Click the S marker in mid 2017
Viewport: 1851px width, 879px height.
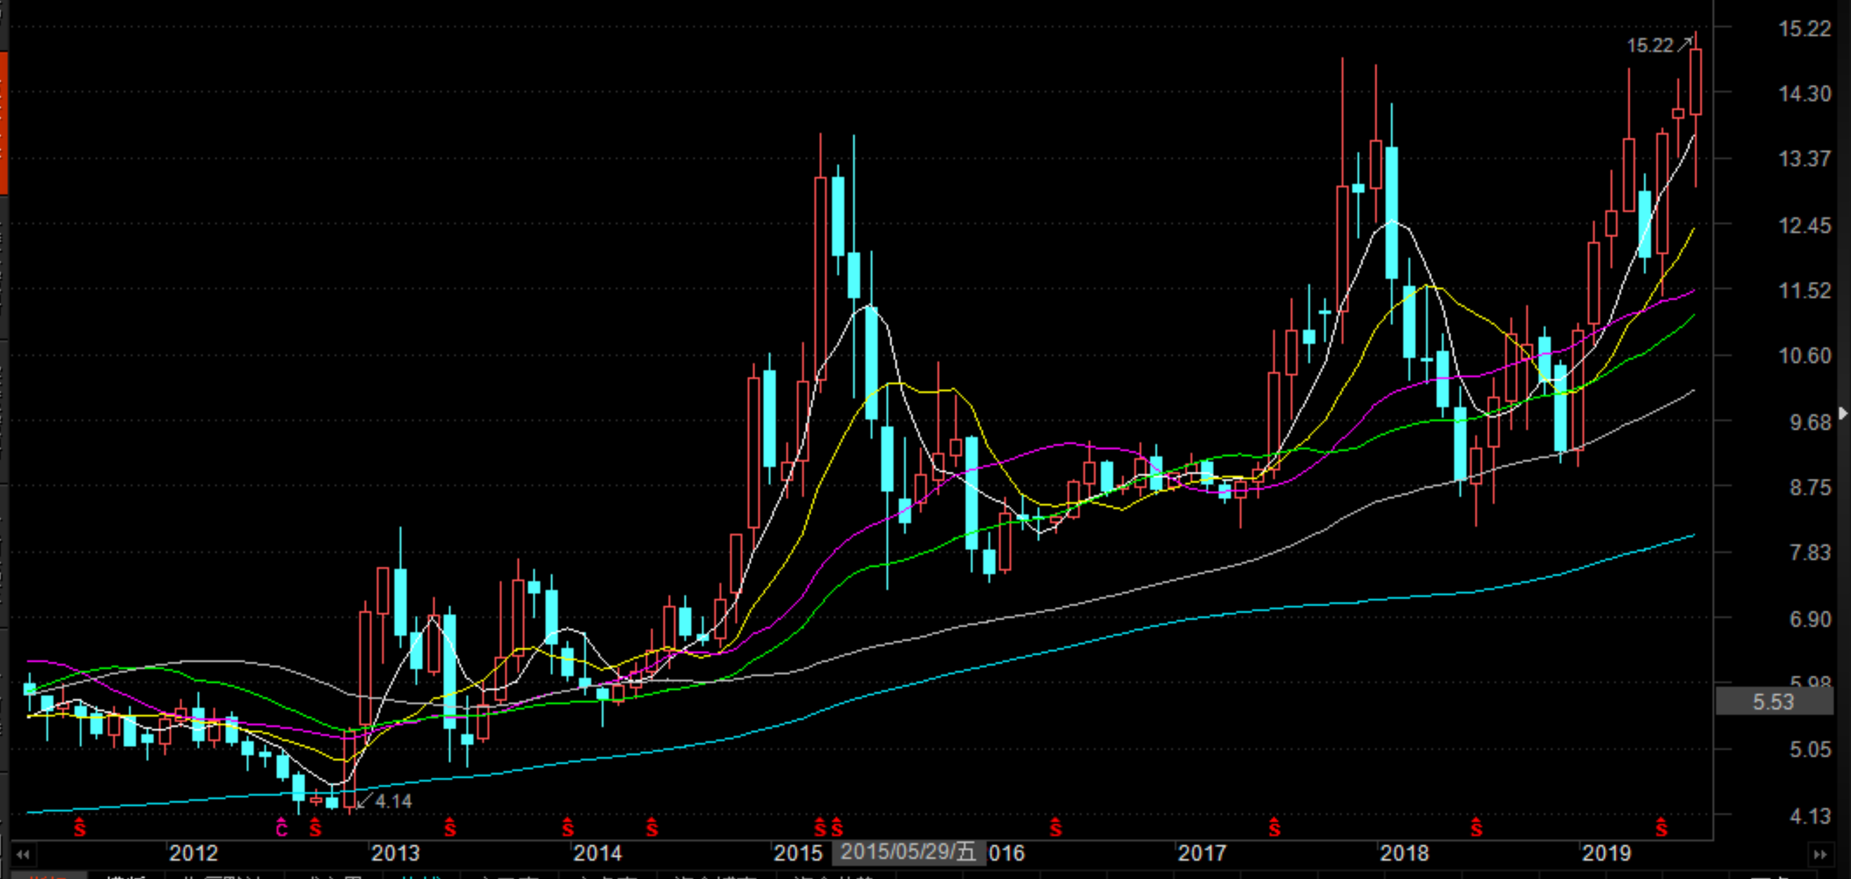(x=1274, y=829)
